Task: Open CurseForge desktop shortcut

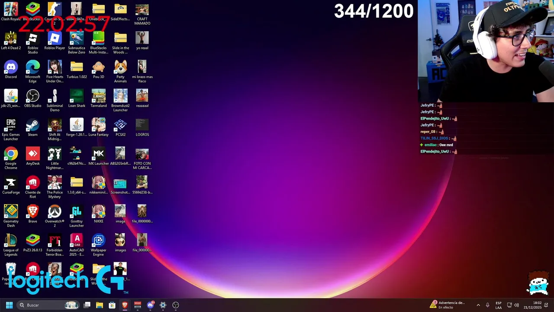Action: (x=11, y=185)
